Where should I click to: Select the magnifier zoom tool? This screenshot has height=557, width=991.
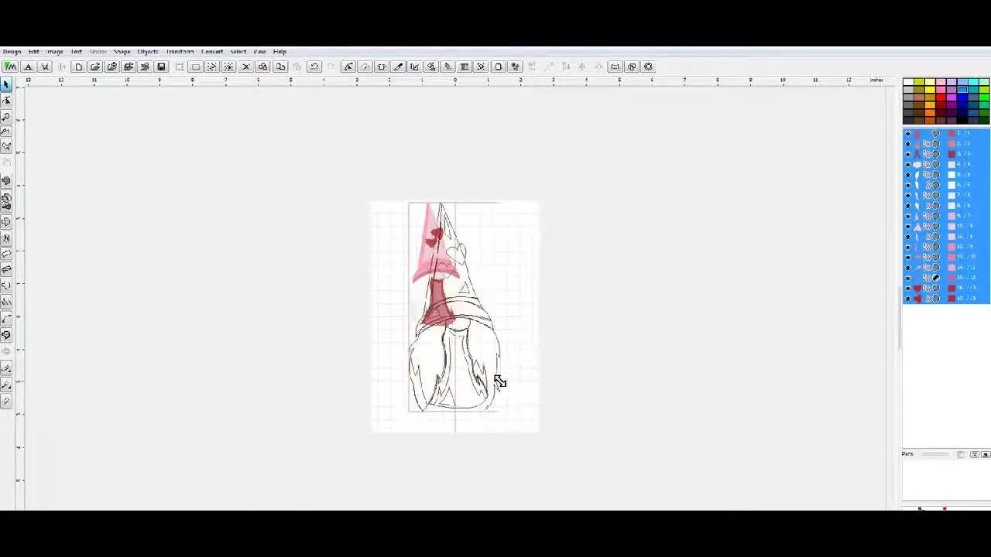click(x=6, y=116)
